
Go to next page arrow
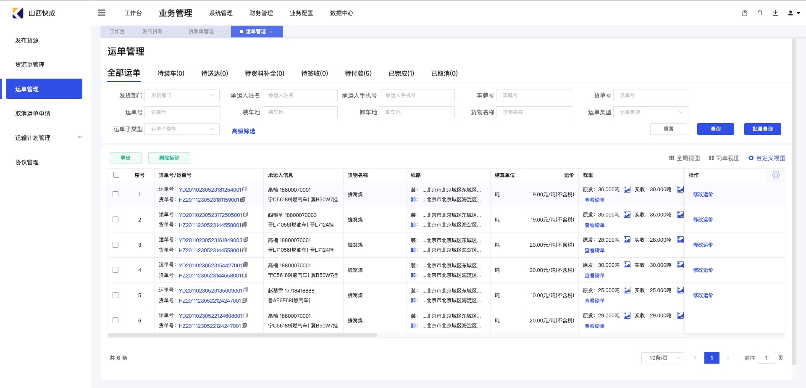point(728,358)
